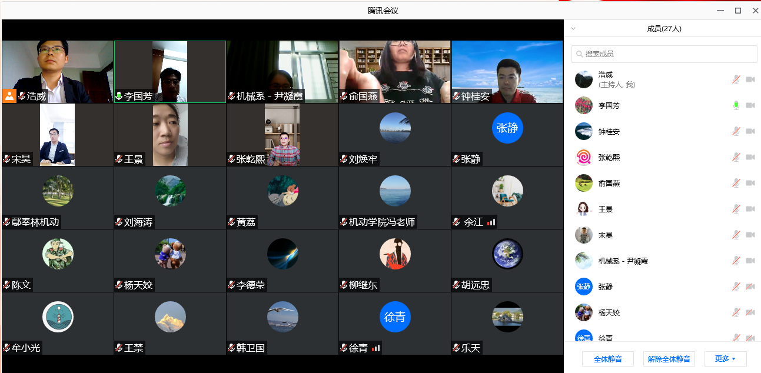Click 张乾熙's muted microphone icon in list
The height and width of the screenshot is (373, 761).
(736, 157)
